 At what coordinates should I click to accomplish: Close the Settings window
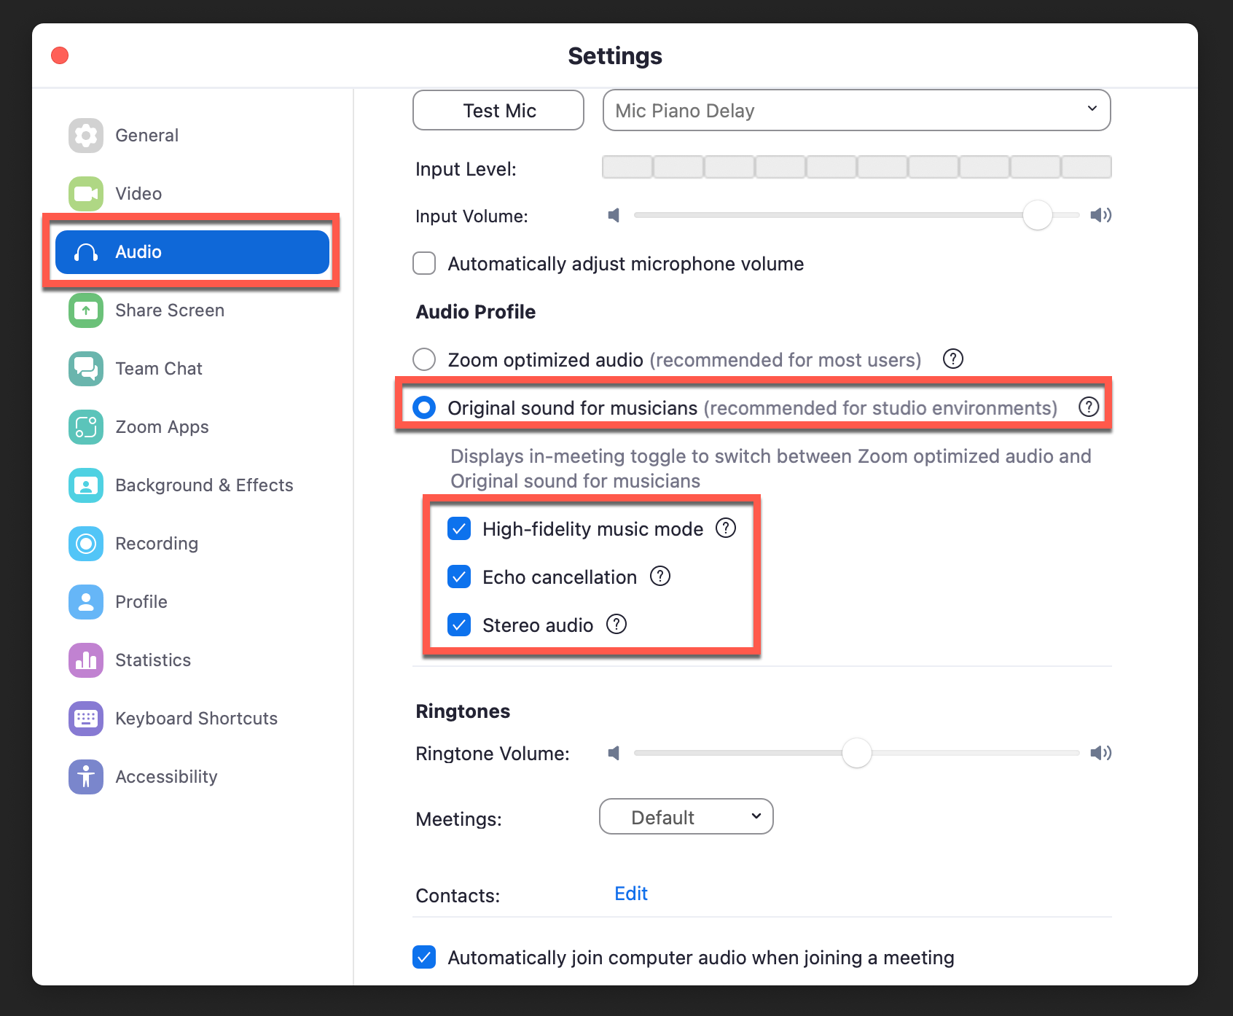pyautogui.click(x=60, y=55)
